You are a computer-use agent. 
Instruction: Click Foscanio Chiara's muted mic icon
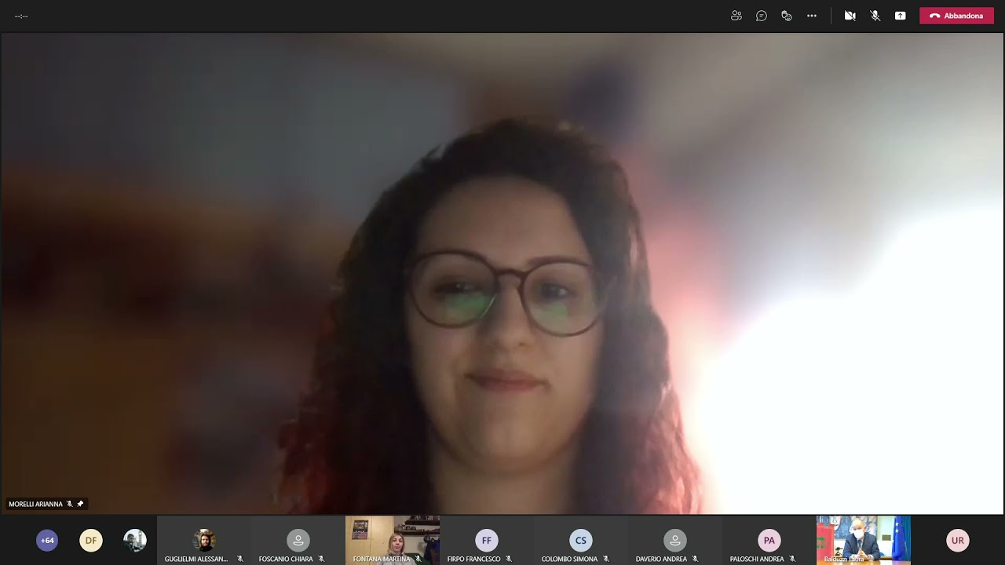(321, 559)
